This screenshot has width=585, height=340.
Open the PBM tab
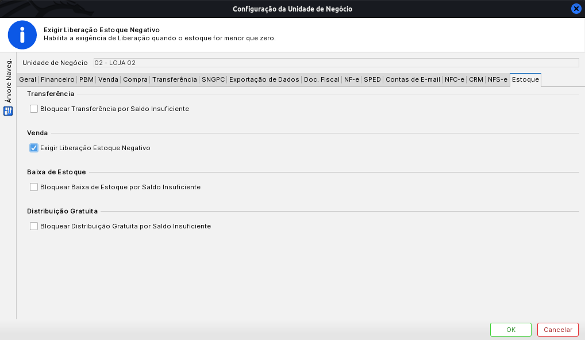(x=86, y=79)
